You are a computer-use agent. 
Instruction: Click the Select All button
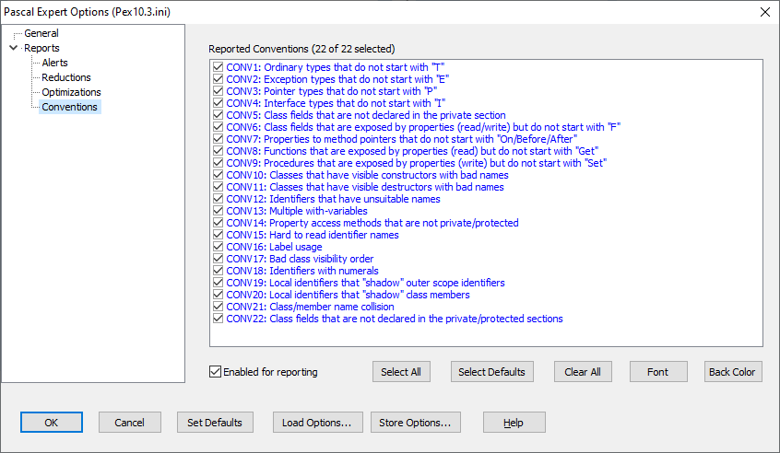pyautogui.click(x=401, y=372)
